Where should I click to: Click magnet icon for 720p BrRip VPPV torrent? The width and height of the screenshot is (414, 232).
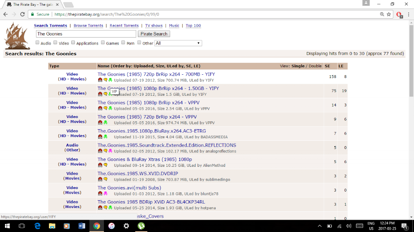[100, 123]
